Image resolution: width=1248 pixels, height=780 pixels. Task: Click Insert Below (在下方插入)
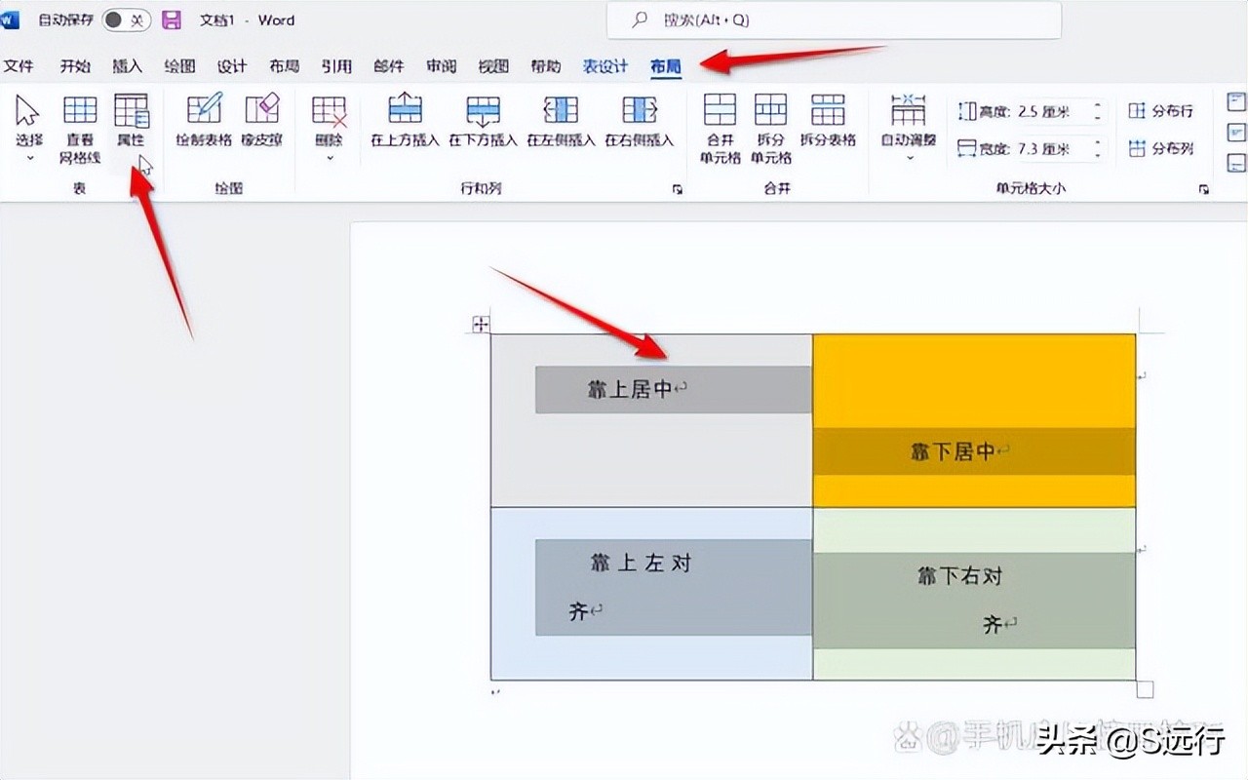(x=483, y=121)
